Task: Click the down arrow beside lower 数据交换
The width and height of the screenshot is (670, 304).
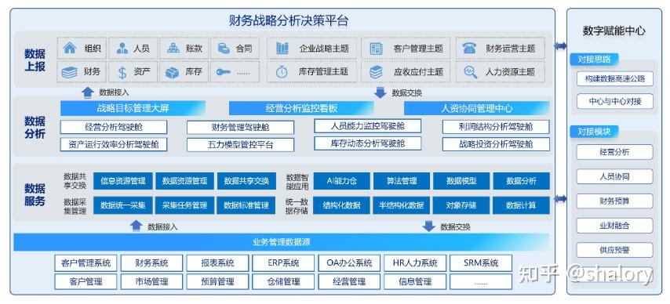Action: point(428,226)
